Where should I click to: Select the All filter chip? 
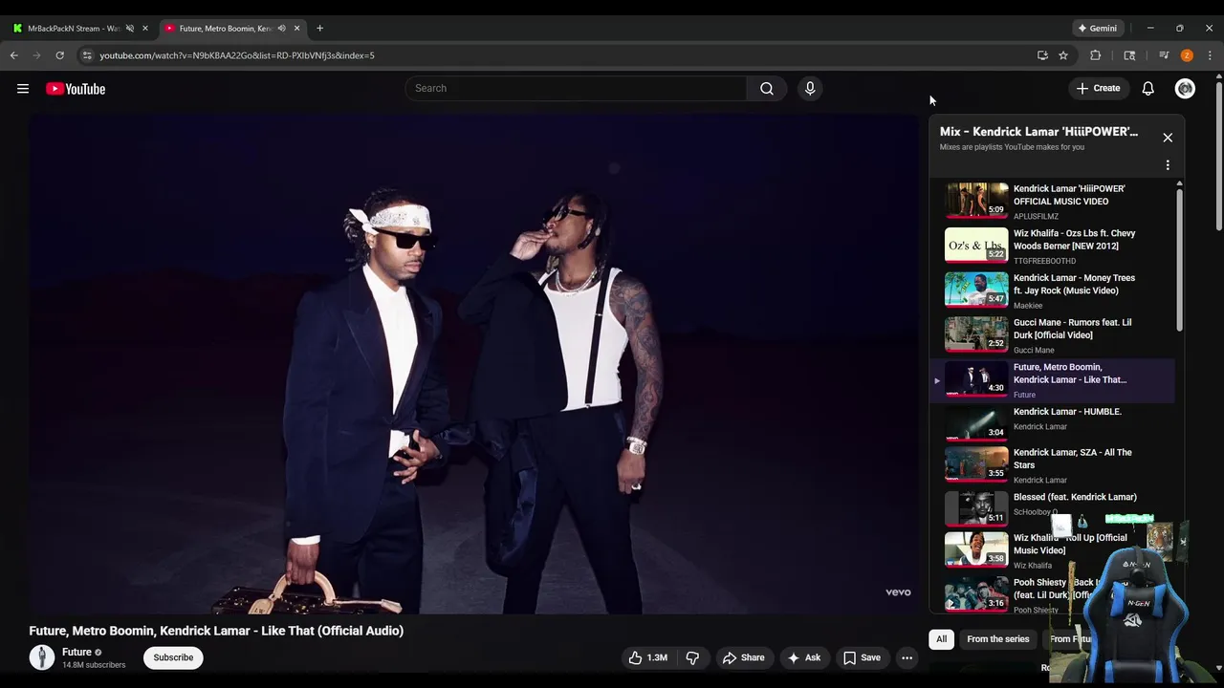pos(941,639)
